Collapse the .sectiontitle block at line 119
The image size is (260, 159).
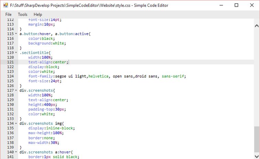16,53
